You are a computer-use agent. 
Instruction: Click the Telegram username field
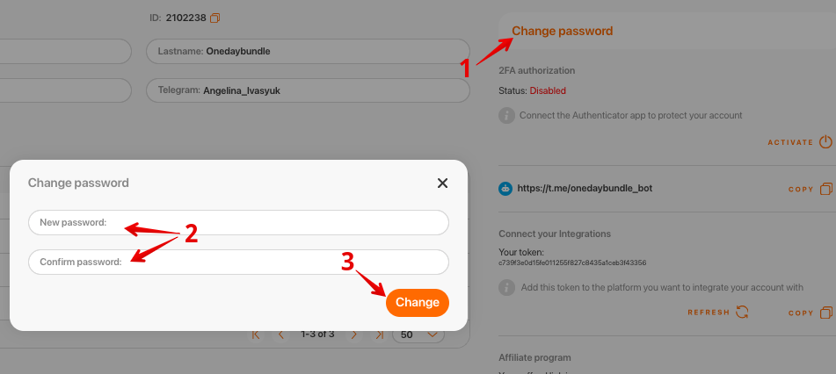308,90
